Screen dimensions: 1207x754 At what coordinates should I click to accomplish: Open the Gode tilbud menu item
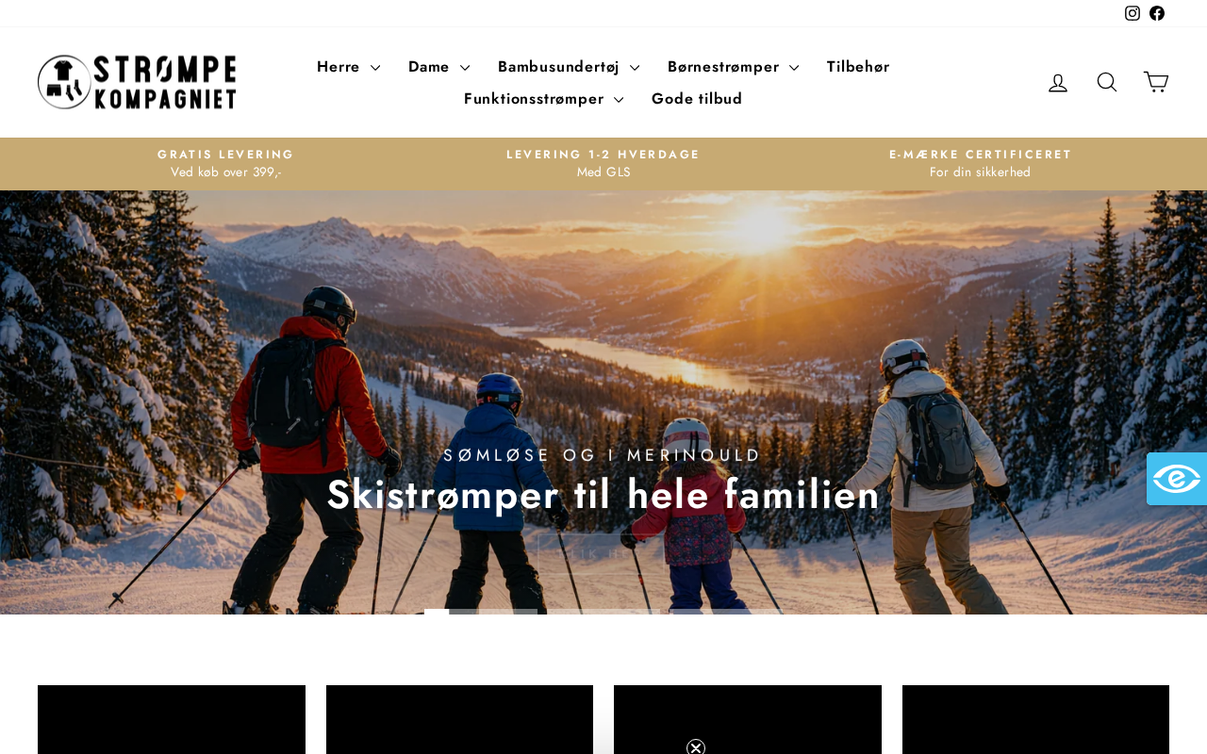pyautogui.click(x=697, y=99)
